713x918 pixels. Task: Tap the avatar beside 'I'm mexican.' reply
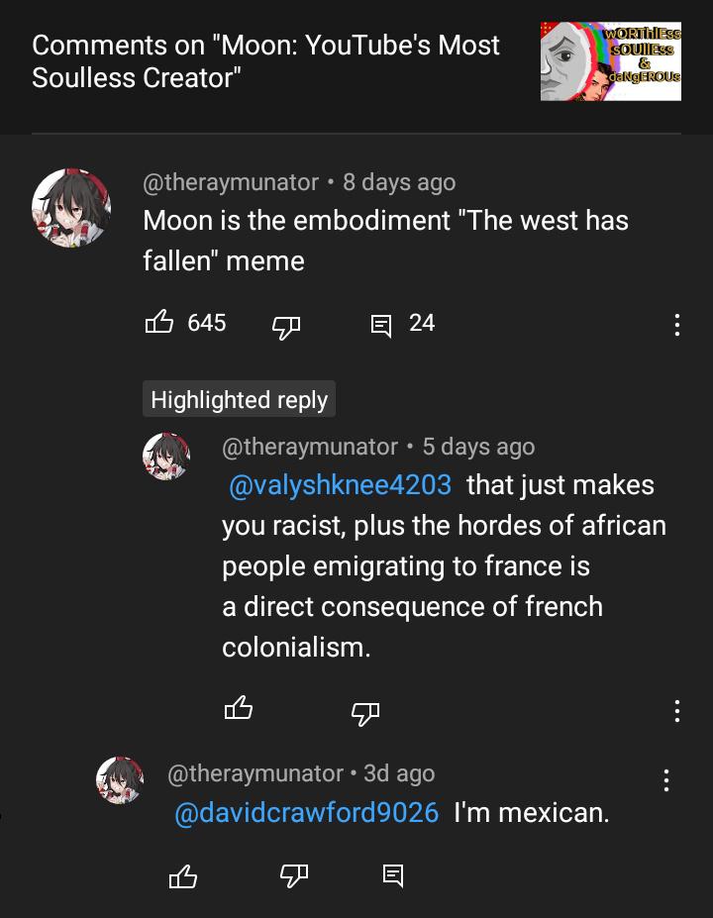pyautogui.click(x=120, y=779)
